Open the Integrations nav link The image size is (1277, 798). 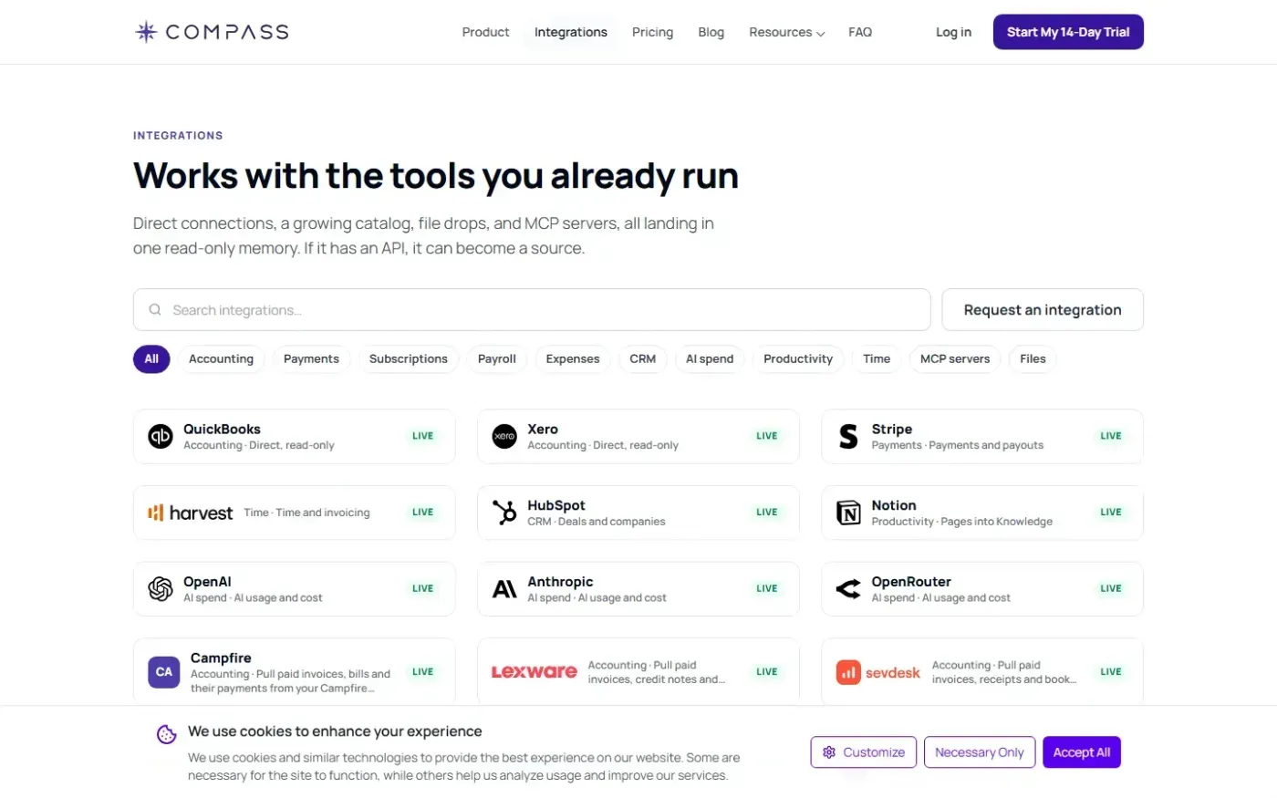pyautogui.click(x=571, y=32)
